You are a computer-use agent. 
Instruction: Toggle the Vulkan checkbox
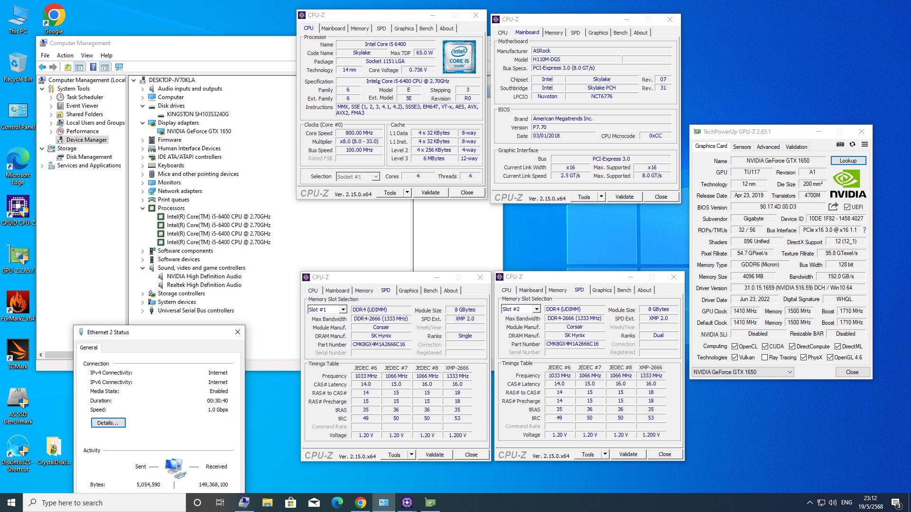[x=734, y=357]
